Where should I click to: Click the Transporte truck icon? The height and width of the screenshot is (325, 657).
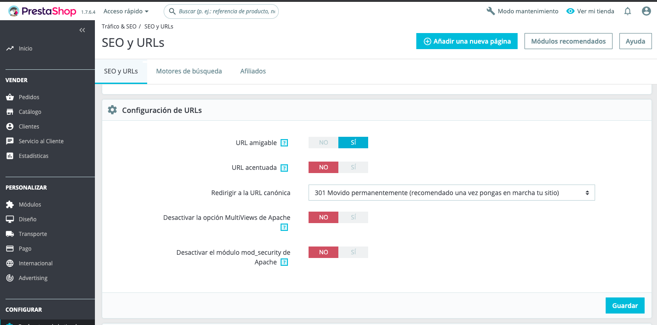point(10,234)
